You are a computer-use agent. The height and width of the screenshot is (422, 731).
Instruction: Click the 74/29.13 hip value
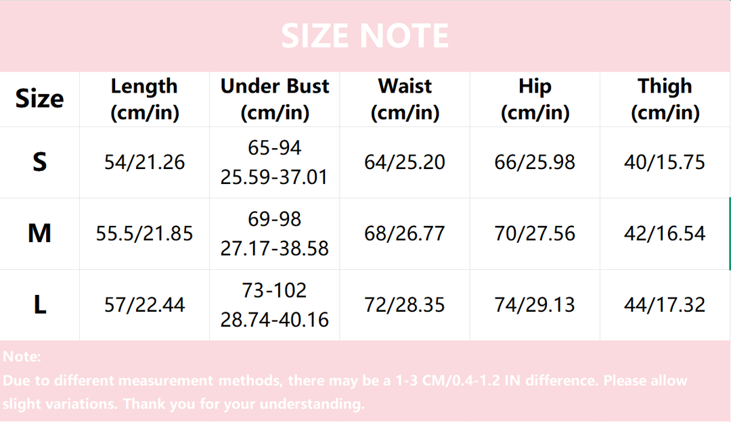tap(535, 305)
